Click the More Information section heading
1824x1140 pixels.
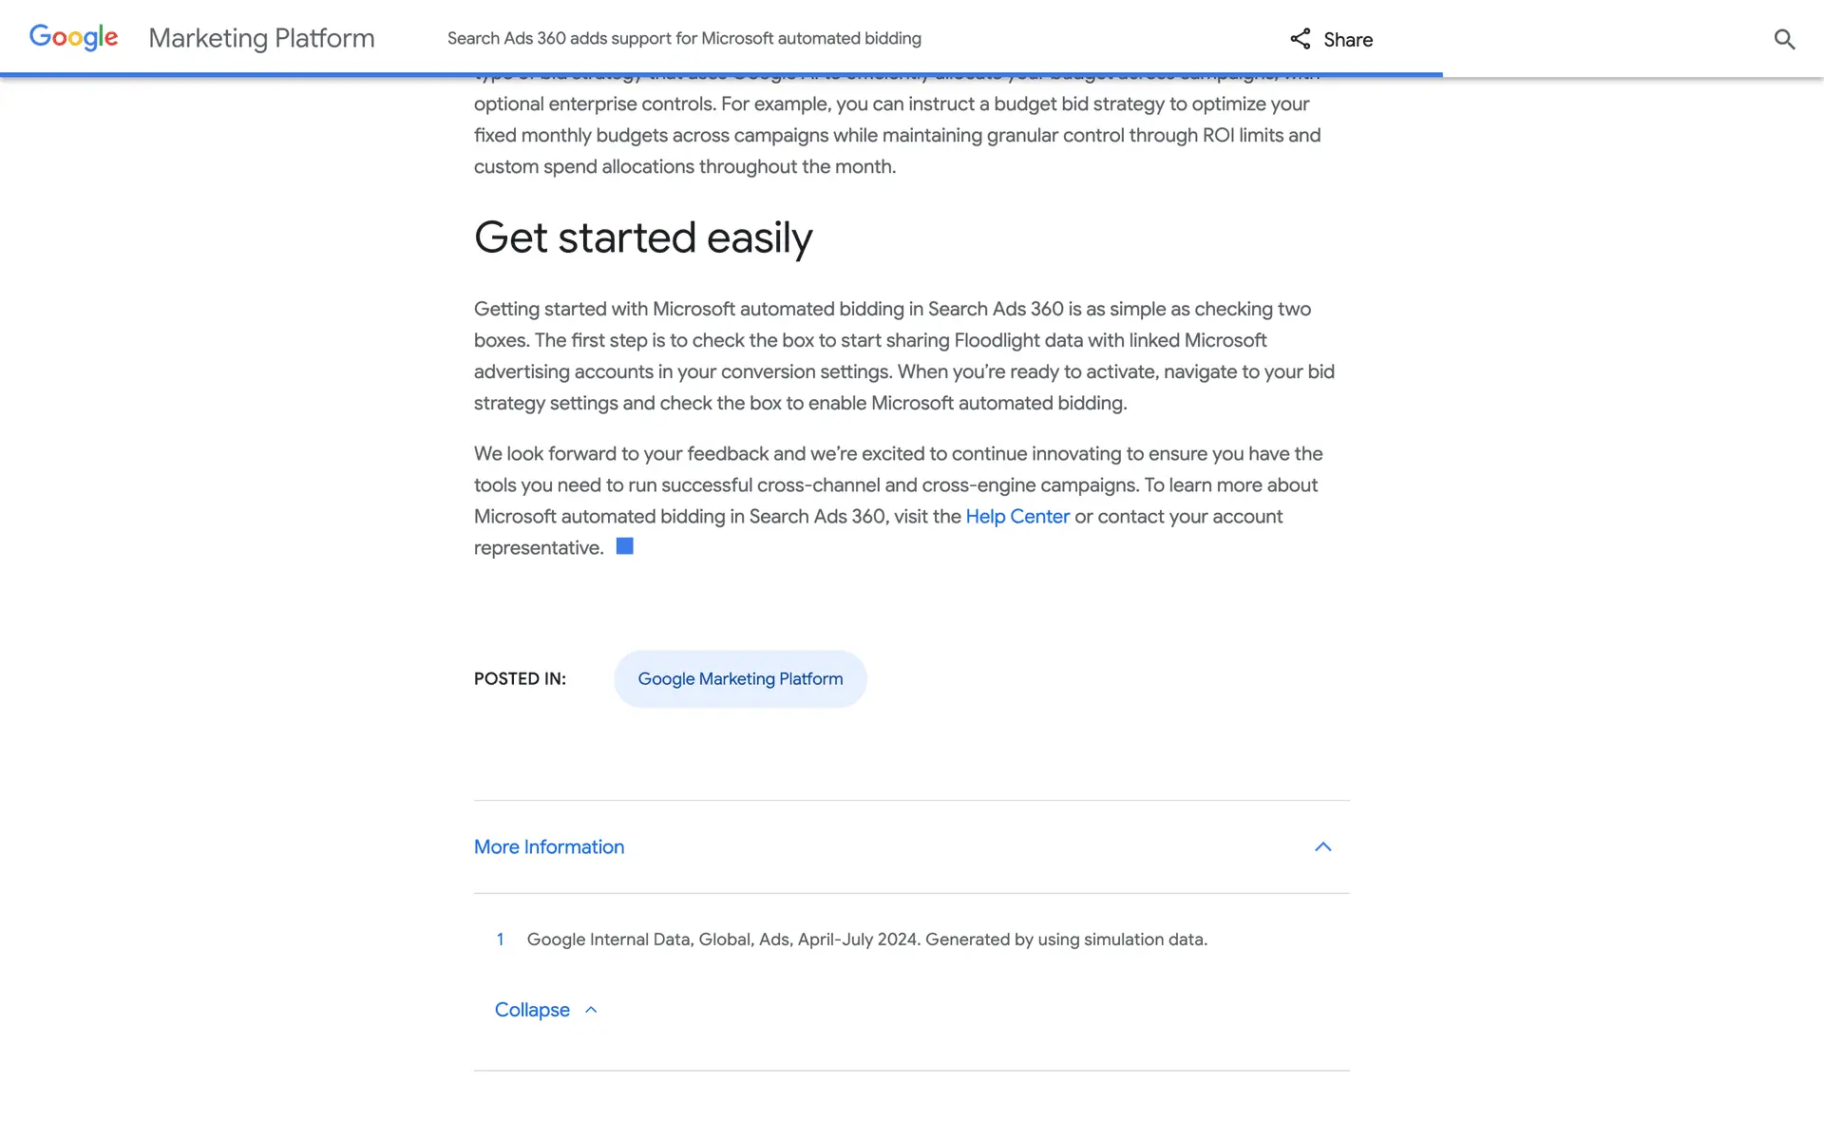[549, 846]
